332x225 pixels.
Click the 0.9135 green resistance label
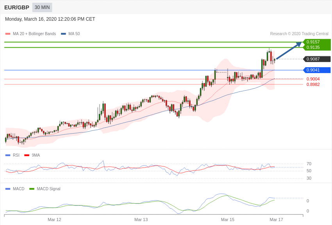click(x=316, y=47)
